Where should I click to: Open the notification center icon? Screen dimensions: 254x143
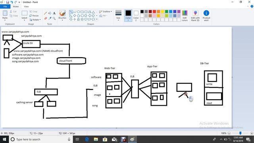248,139
